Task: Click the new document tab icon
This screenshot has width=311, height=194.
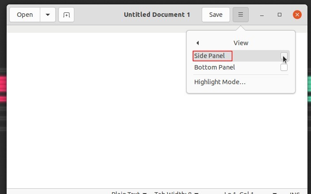Action: pyautogui.click(x=66, y=15)
